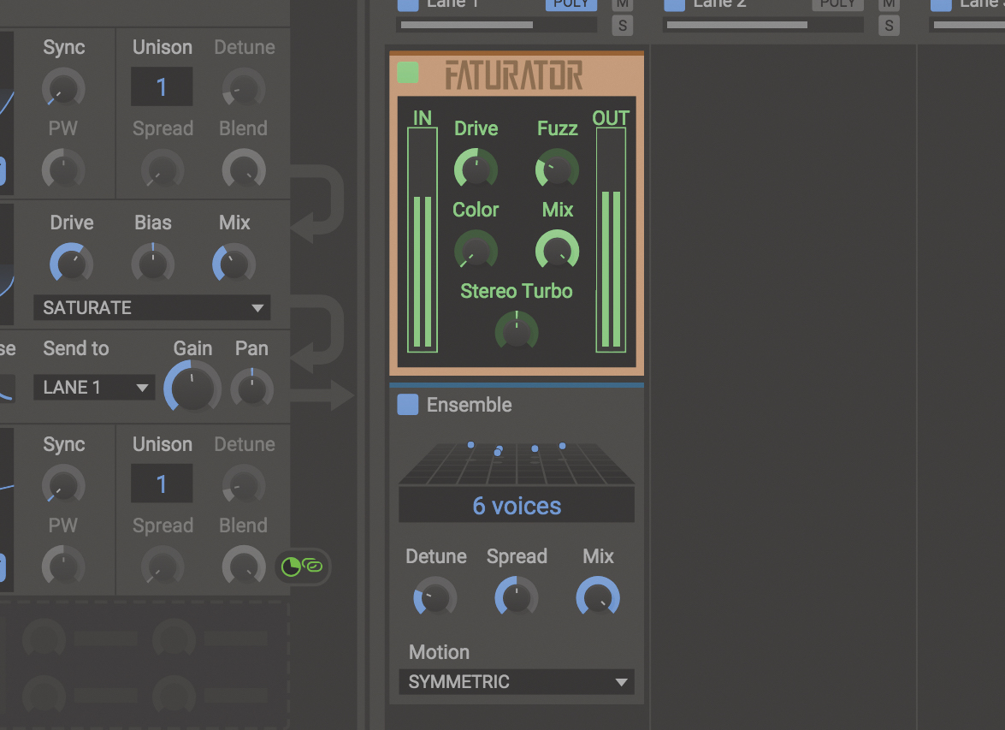Viewport: 1005px width, 730px height.
Task: Click the lower oscillator's Detune knob
Action: point(244,485)
